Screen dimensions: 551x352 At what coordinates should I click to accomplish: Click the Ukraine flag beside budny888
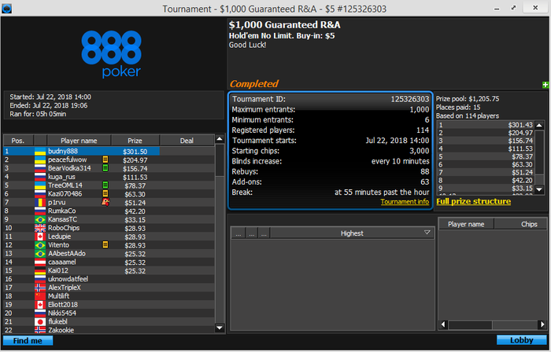(x=40, y=151)
